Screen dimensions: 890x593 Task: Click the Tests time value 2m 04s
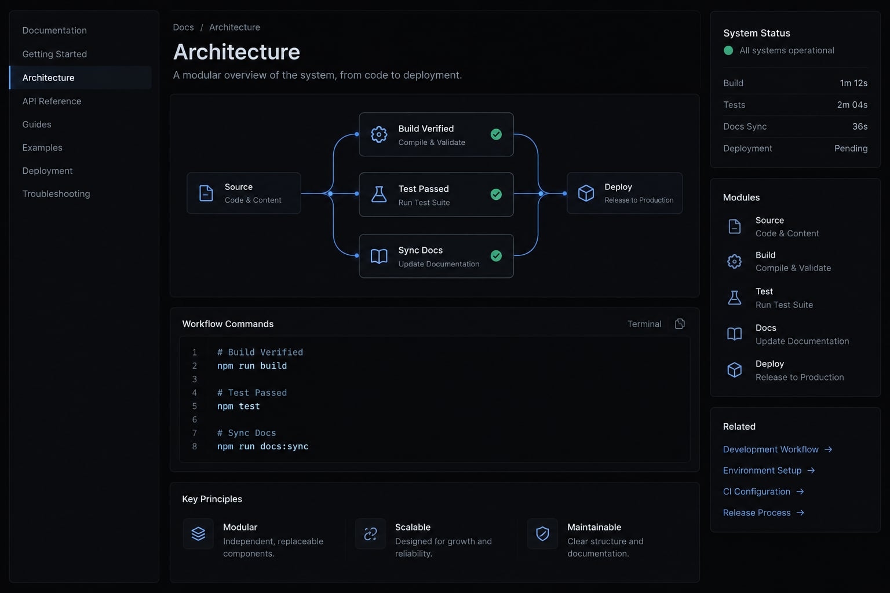click(852, 105)
